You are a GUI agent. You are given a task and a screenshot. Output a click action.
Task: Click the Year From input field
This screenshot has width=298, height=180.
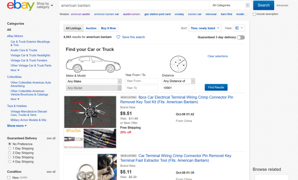[142, 81]
